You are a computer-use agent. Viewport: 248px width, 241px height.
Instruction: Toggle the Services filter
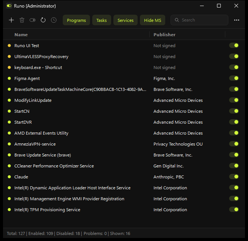pos(126,20)
